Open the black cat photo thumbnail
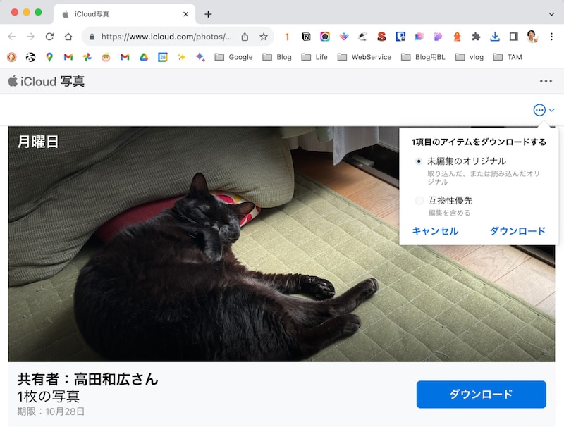 point(281,244)
